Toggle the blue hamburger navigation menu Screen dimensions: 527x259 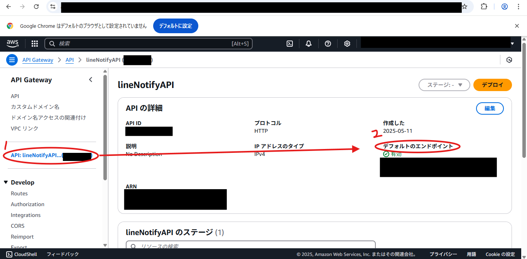coord(12,60)
